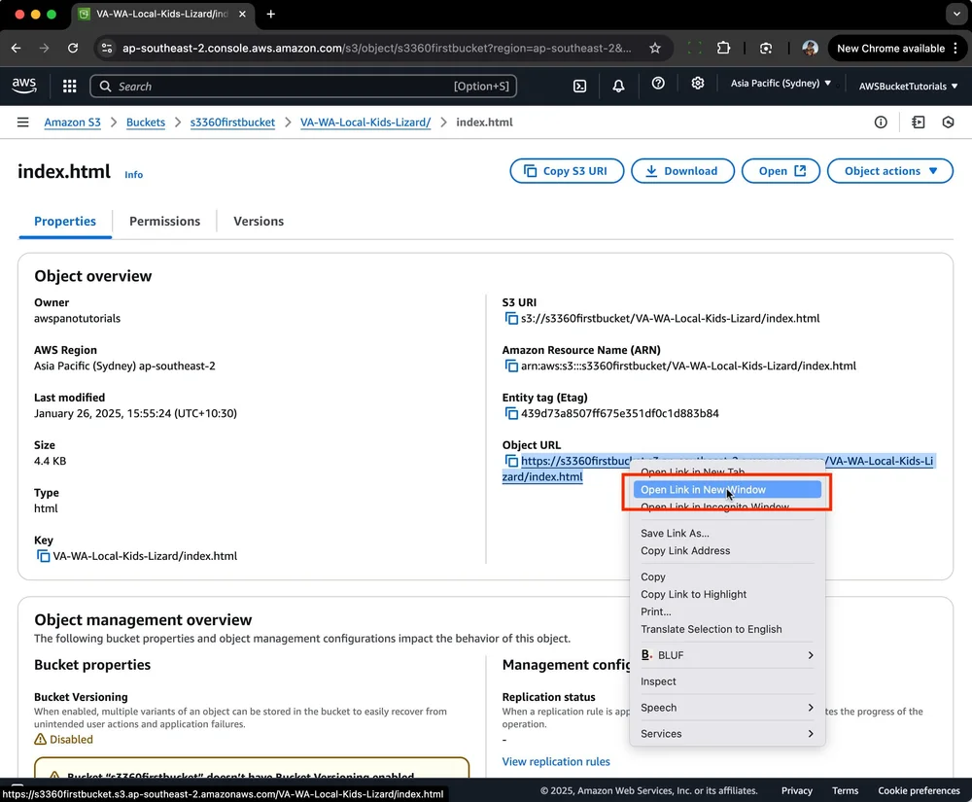Image resolution: width=972 pixels, height=802 pixels.
Task: Choose Open Link in New Window
Action: pos(727,490)
